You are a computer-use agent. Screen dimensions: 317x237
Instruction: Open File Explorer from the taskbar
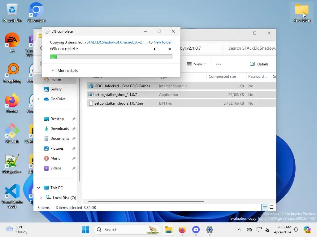pyautogui.click(x=168, y=230)
